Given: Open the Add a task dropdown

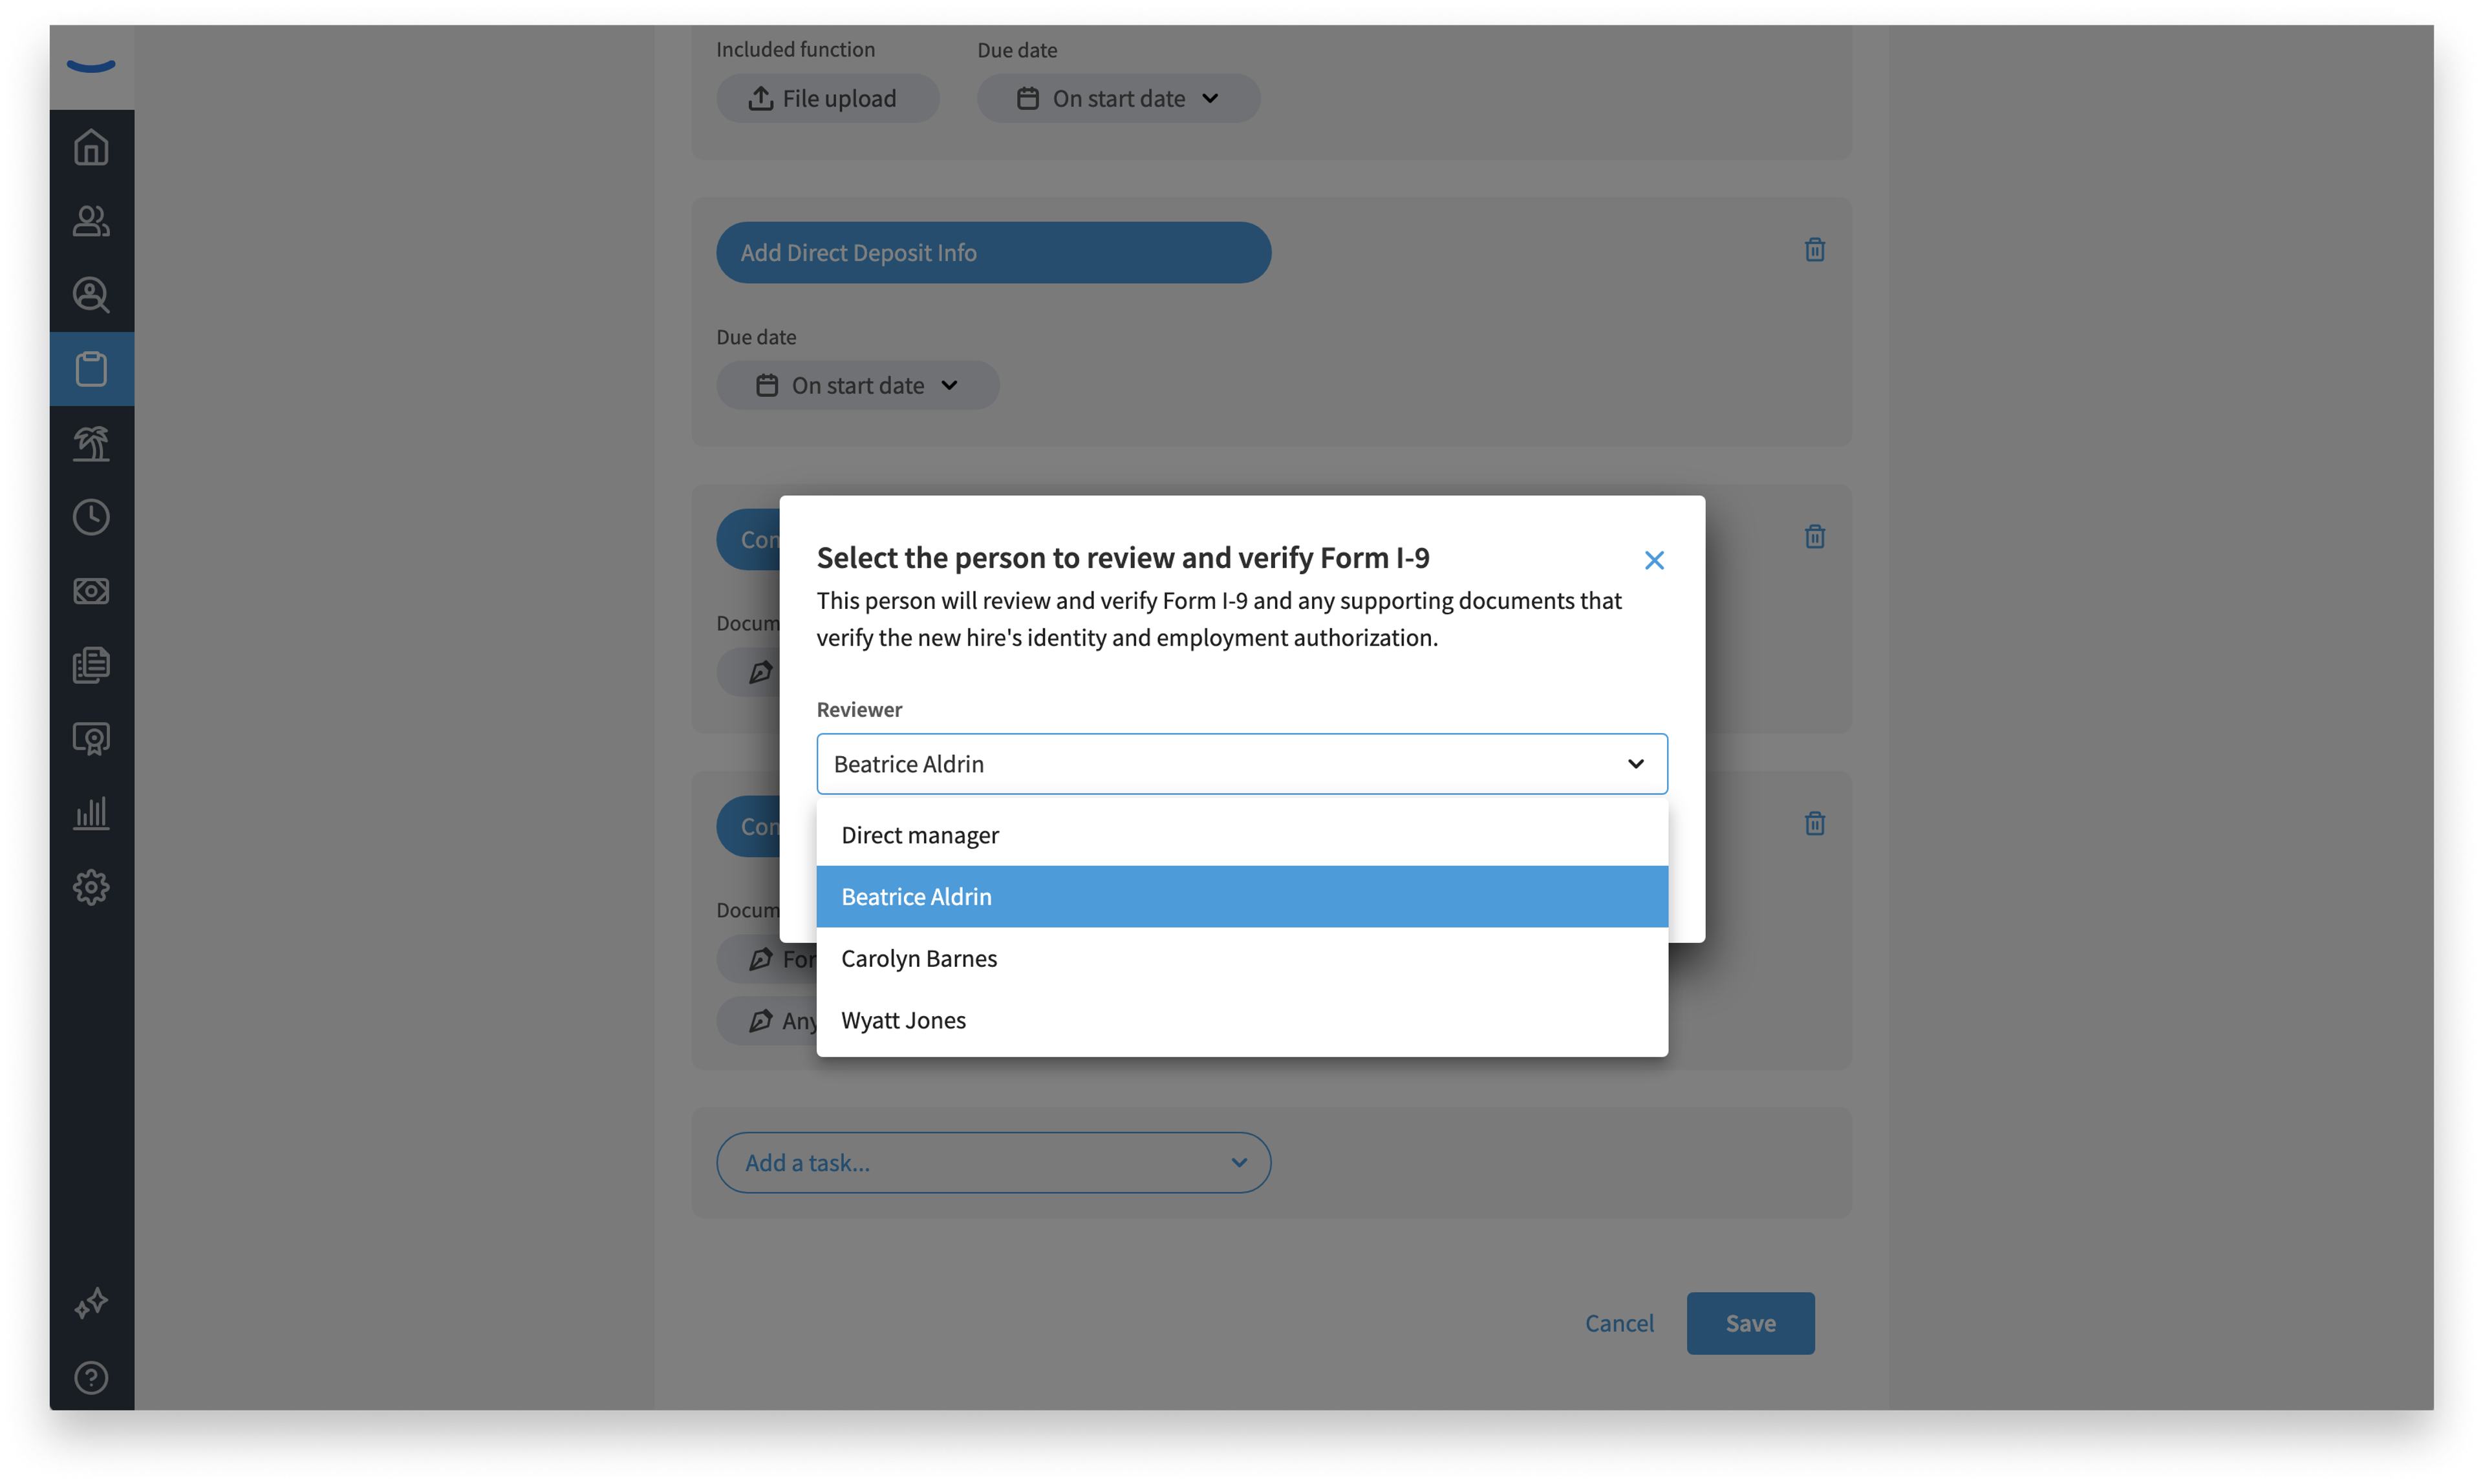Looking at the screenshot, I should pos(993,1162).
